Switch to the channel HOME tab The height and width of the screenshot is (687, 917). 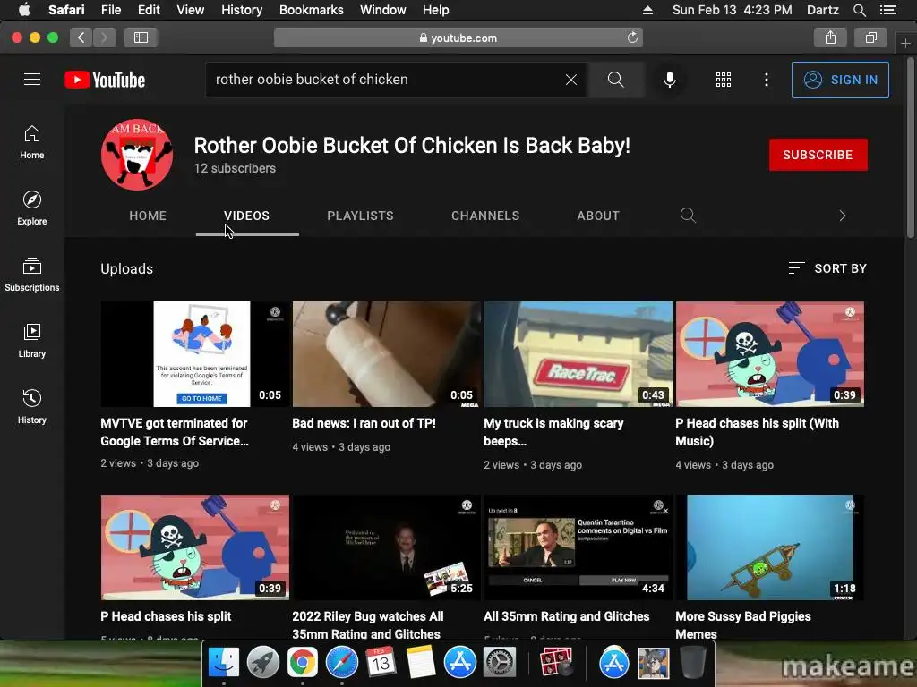[x=148, y=216]
